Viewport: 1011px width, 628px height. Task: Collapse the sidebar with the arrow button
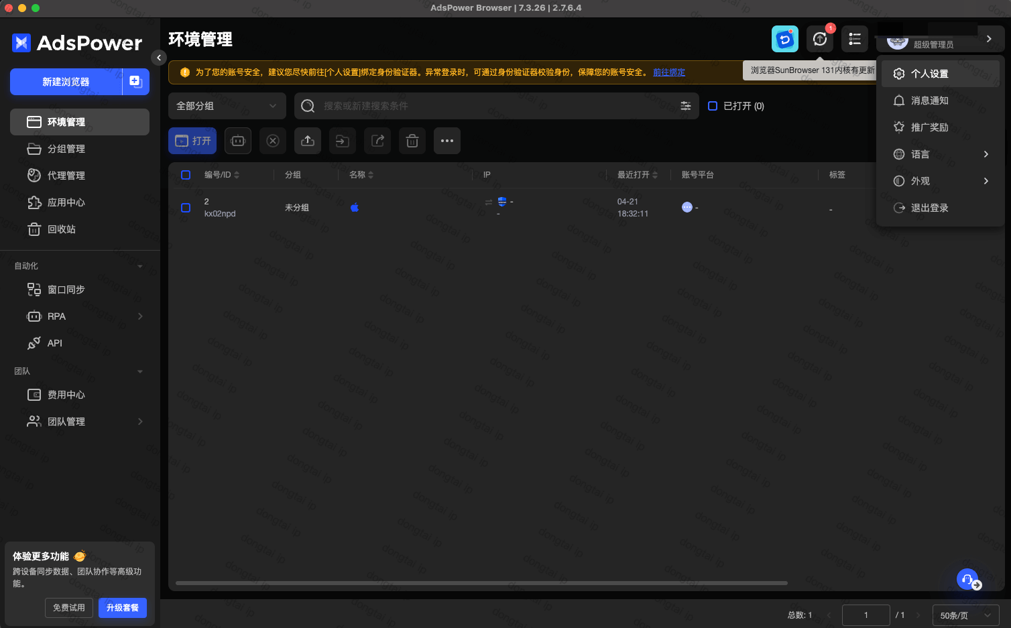coord(159,58)
